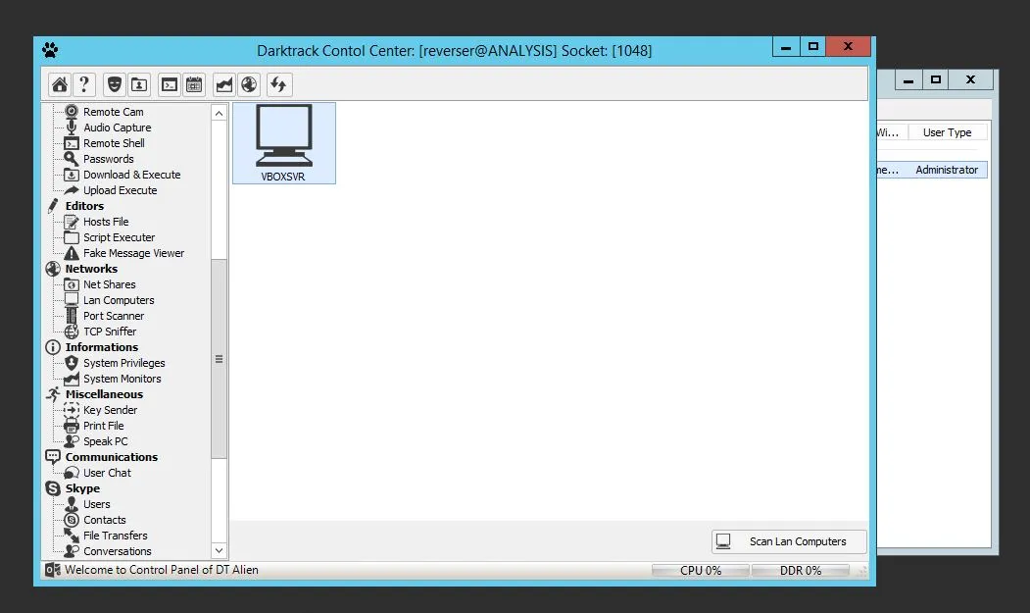Click the Upload Execute arrow icon
The image size is (1030, 613).
(x=72, y=190)
